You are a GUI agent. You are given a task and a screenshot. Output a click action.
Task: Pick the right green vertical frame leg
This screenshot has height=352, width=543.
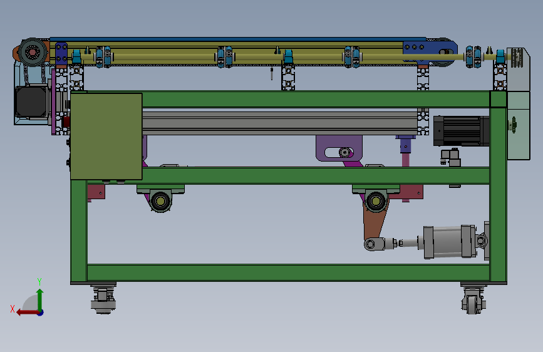499,194
